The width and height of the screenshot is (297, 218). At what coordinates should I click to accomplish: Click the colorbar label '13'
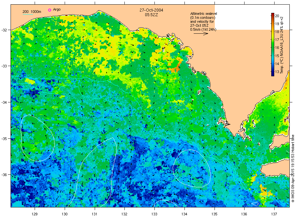[277, 72]
